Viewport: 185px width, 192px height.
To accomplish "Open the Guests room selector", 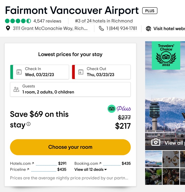I will [70, 89].
